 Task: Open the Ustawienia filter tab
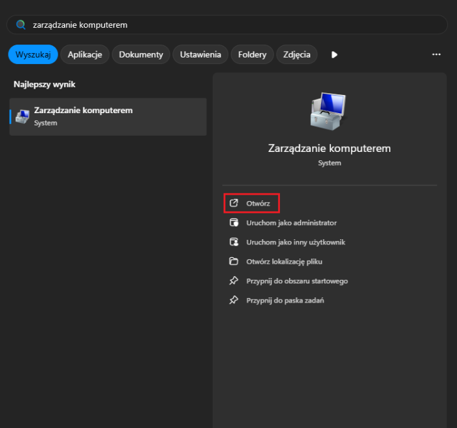pyautogui.click(x=200, y=54)
